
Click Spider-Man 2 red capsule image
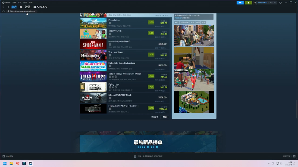pyautogui.click(x=93, y=44)
